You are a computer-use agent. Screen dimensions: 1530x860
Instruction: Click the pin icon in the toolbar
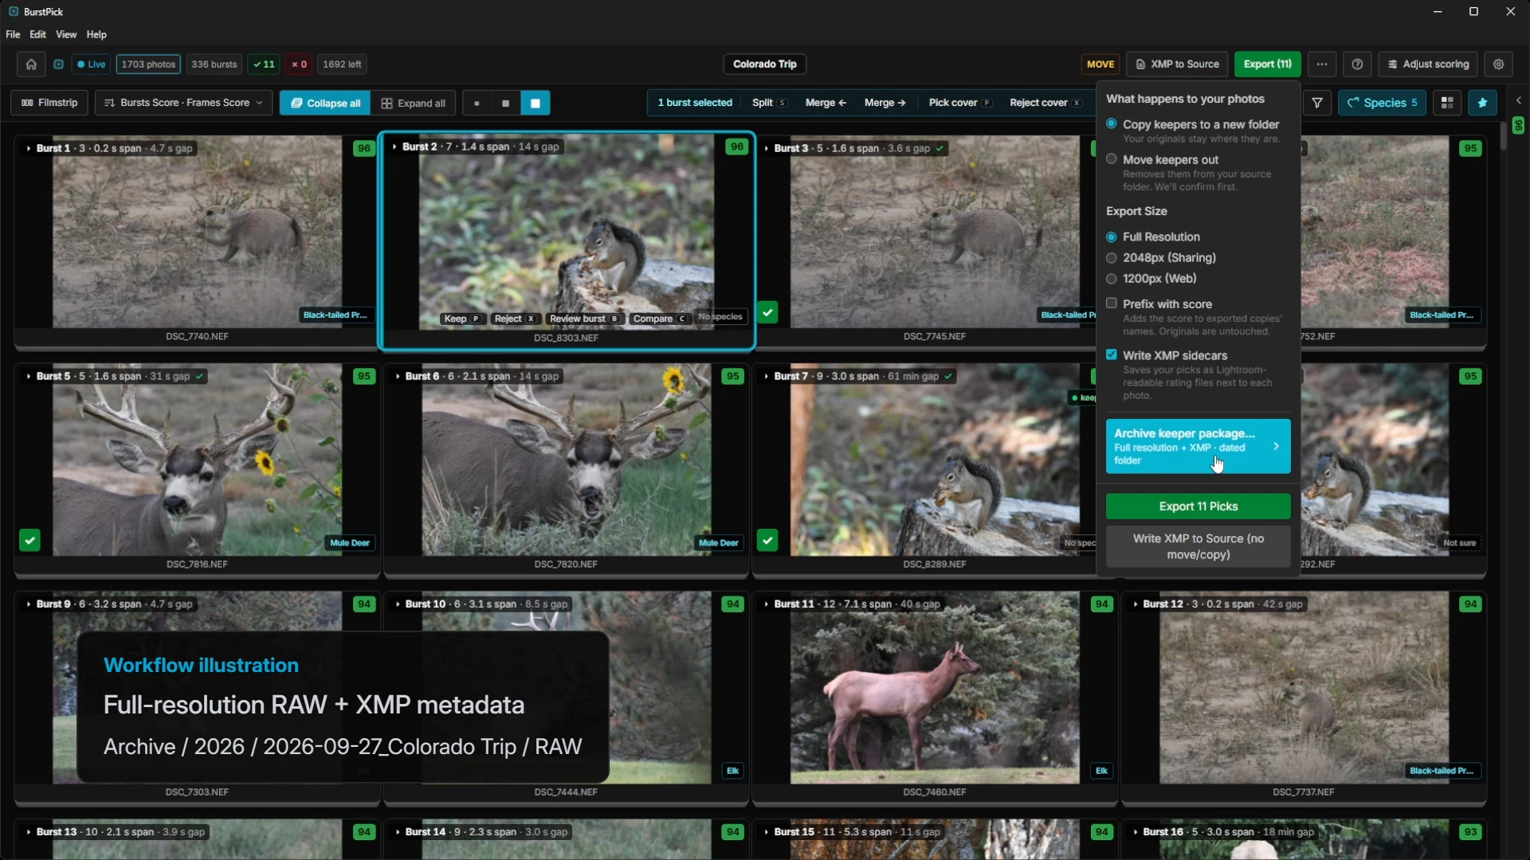pyautogui.click(x=1482, y=103)
